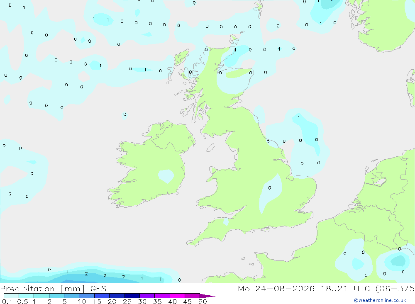Click the 'Precipitation [mm]' title text
The width and height of the screenshot is (415, 304).
tap(43, 289)
